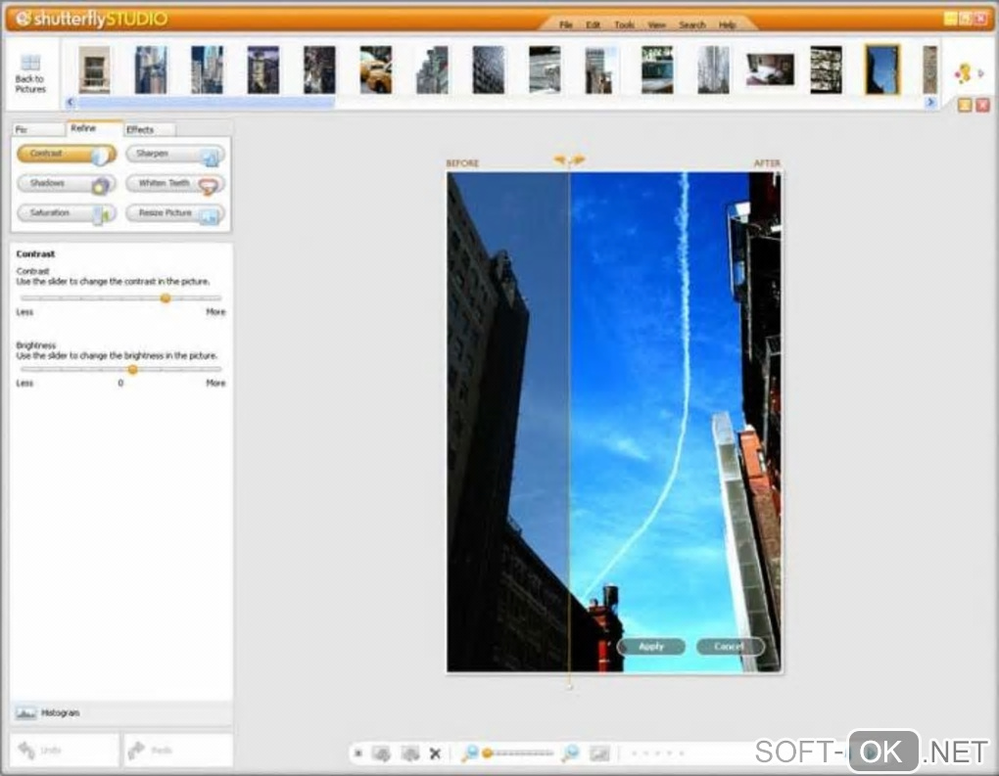Click the Undo button
Image resolution: width=999 pixels, height=776 pixels.
pyautogui.click(x=64, y=750)
